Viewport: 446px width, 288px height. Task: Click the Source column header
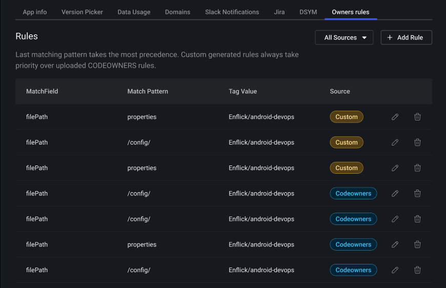(x=340, y=91)
